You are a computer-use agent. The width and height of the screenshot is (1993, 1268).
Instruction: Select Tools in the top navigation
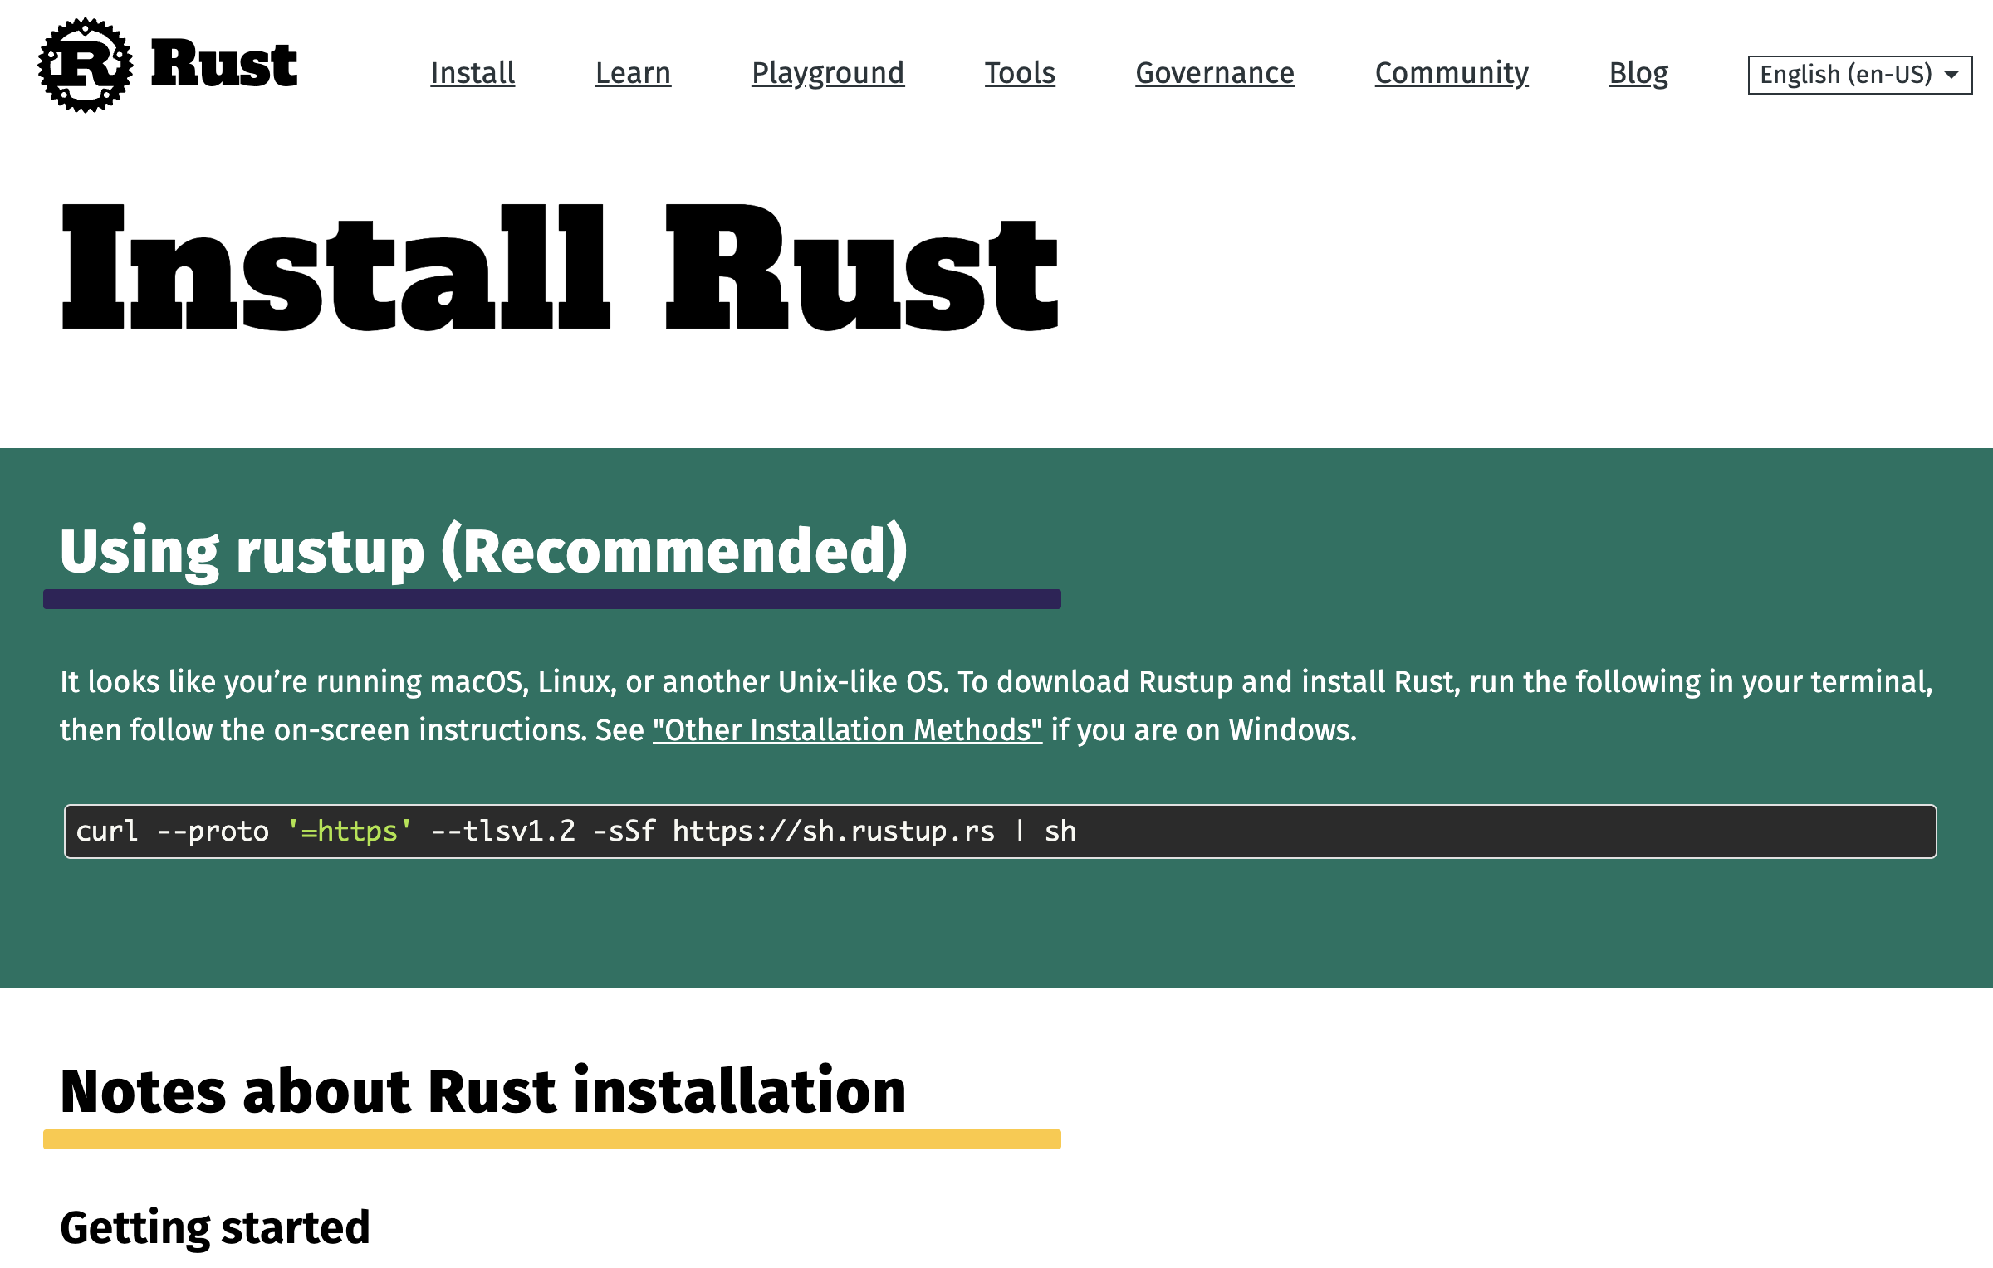click(1020, 73)
